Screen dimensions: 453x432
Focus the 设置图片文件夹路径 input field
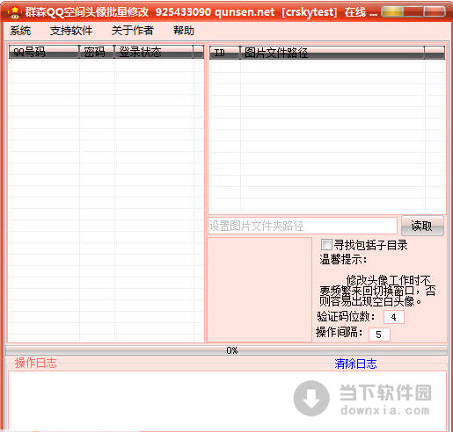coord(302,226)
